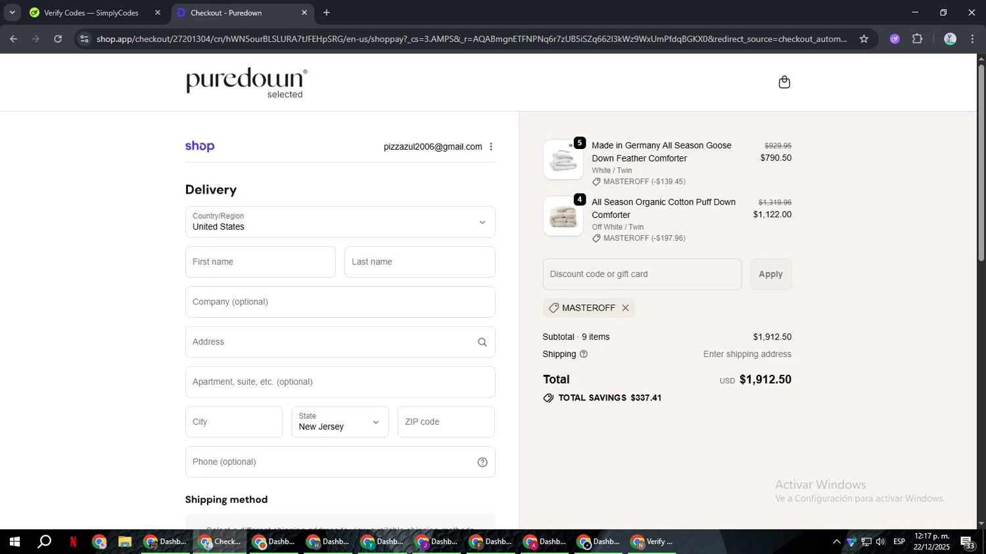Viewport: 986px width, 554px height.
Task: Click the phone number help icon
Action: (482, 462)
